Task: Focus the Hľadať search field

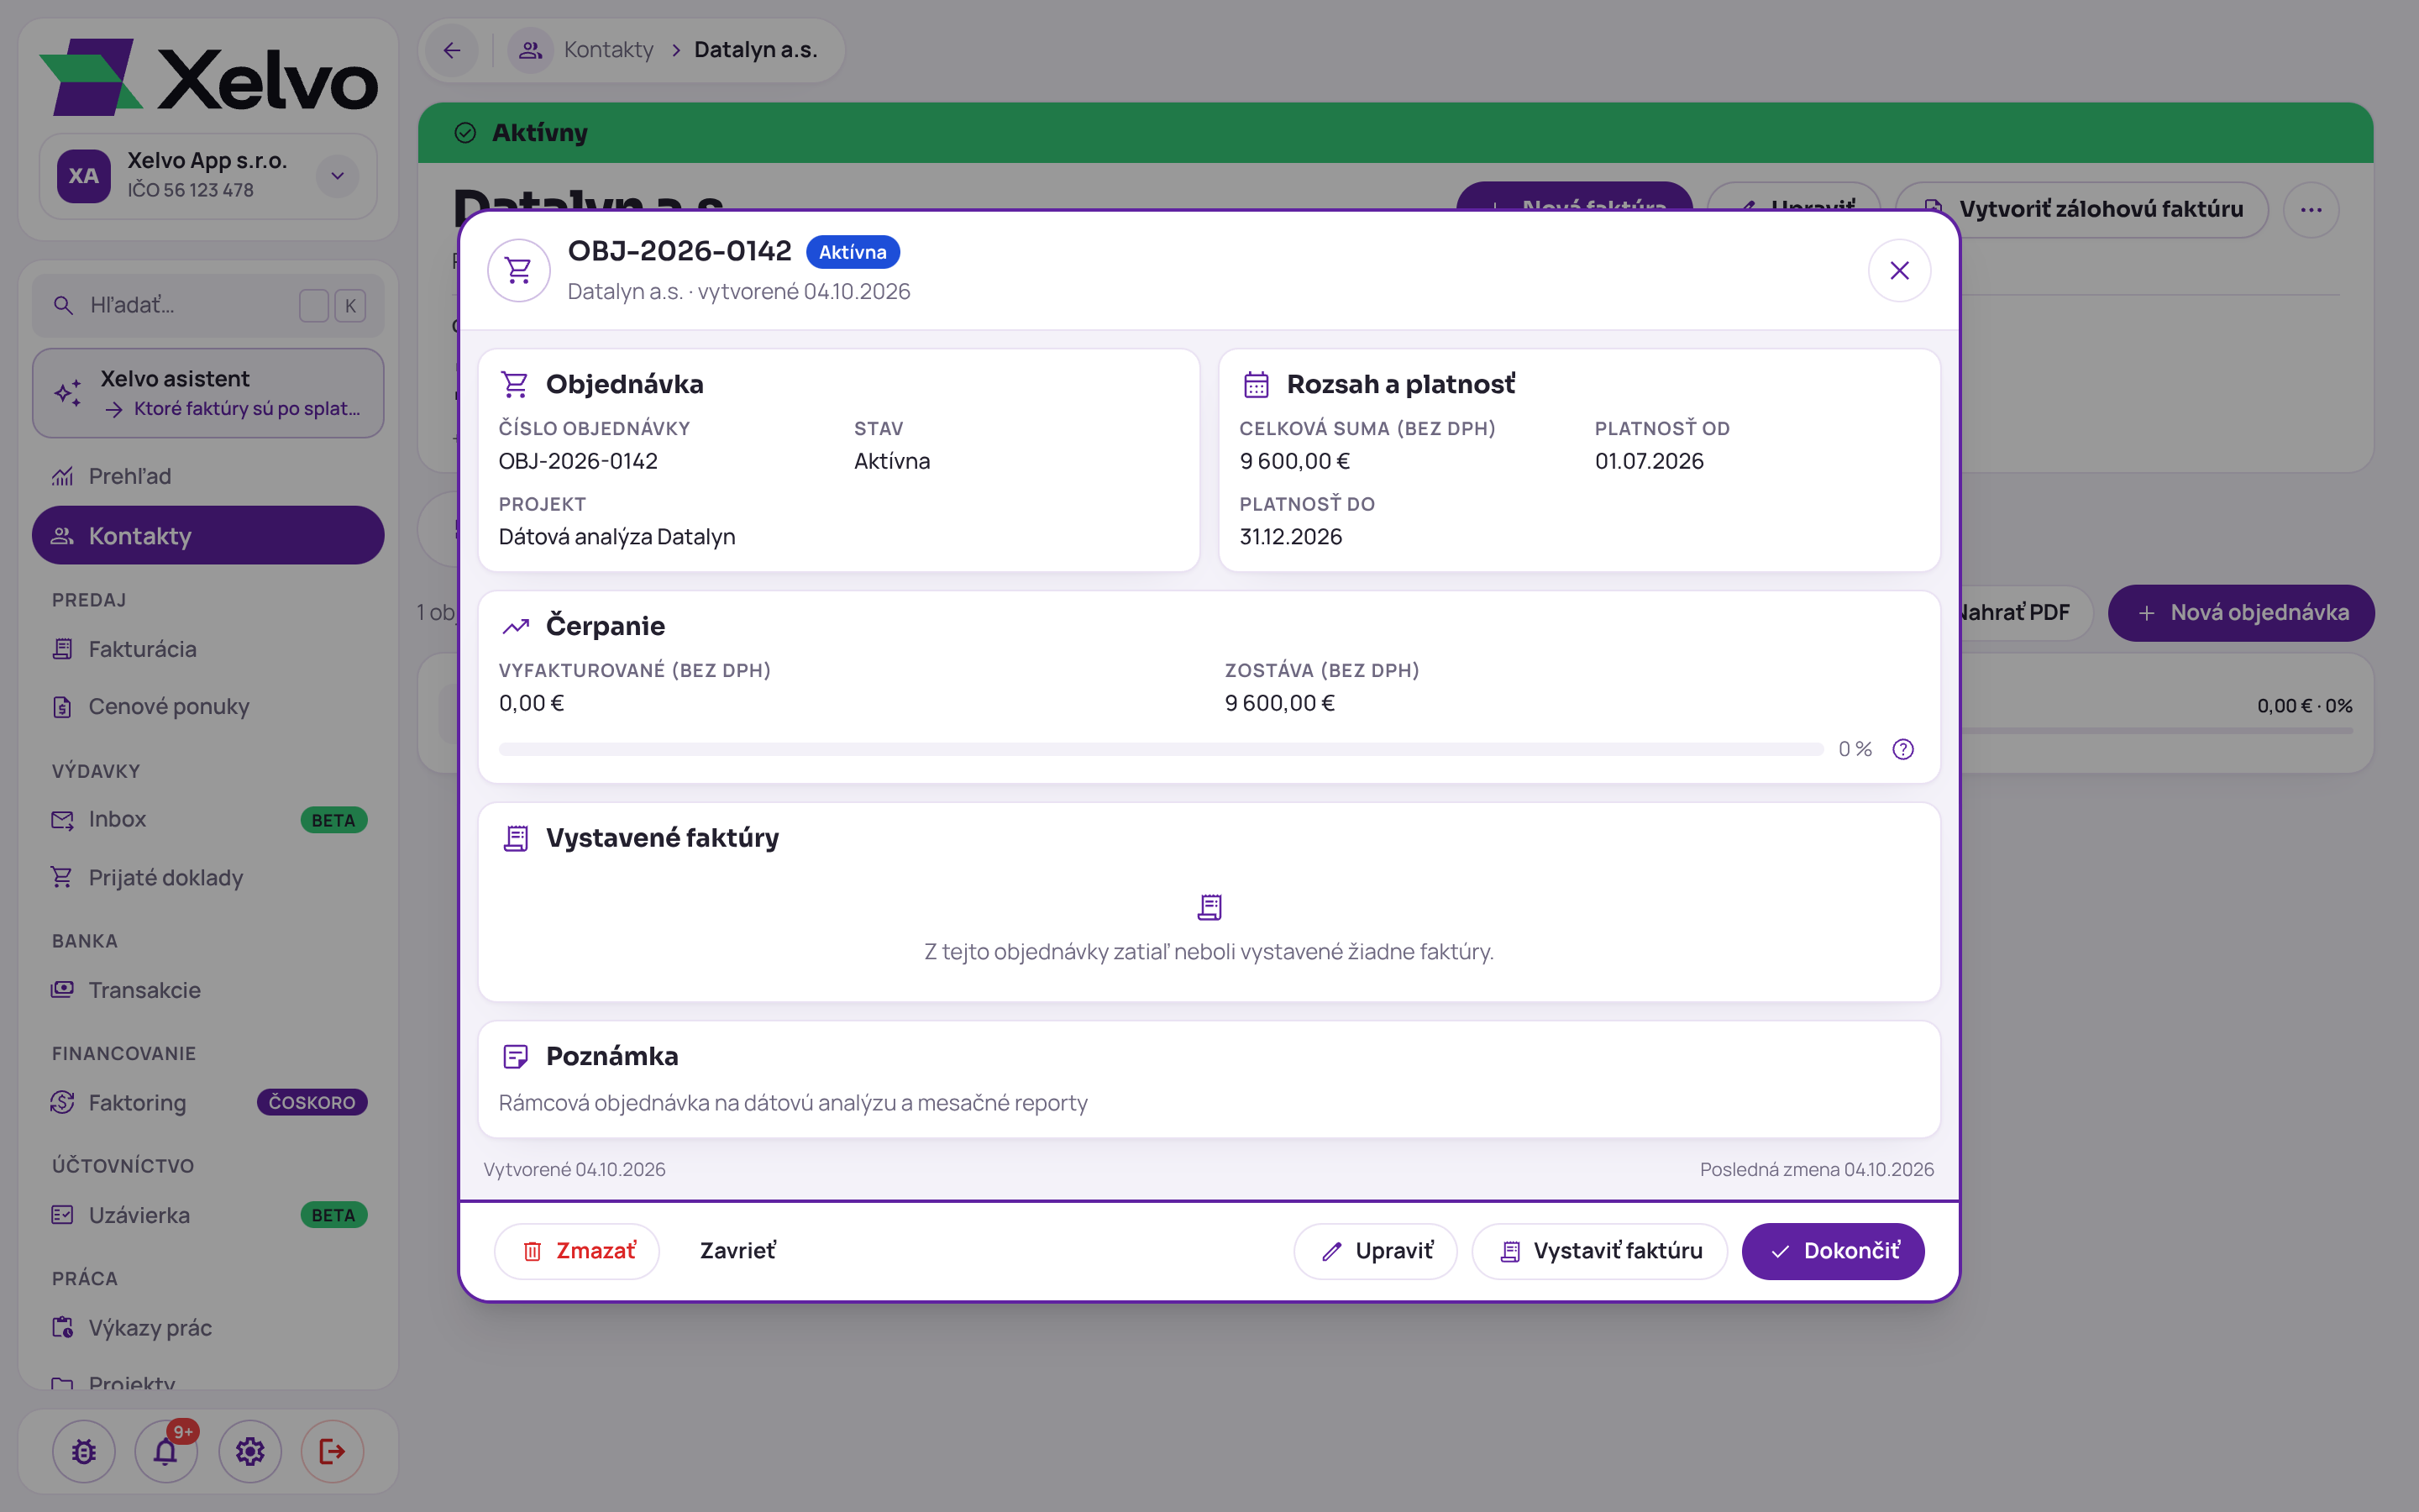Action: (x=208, y=305)
